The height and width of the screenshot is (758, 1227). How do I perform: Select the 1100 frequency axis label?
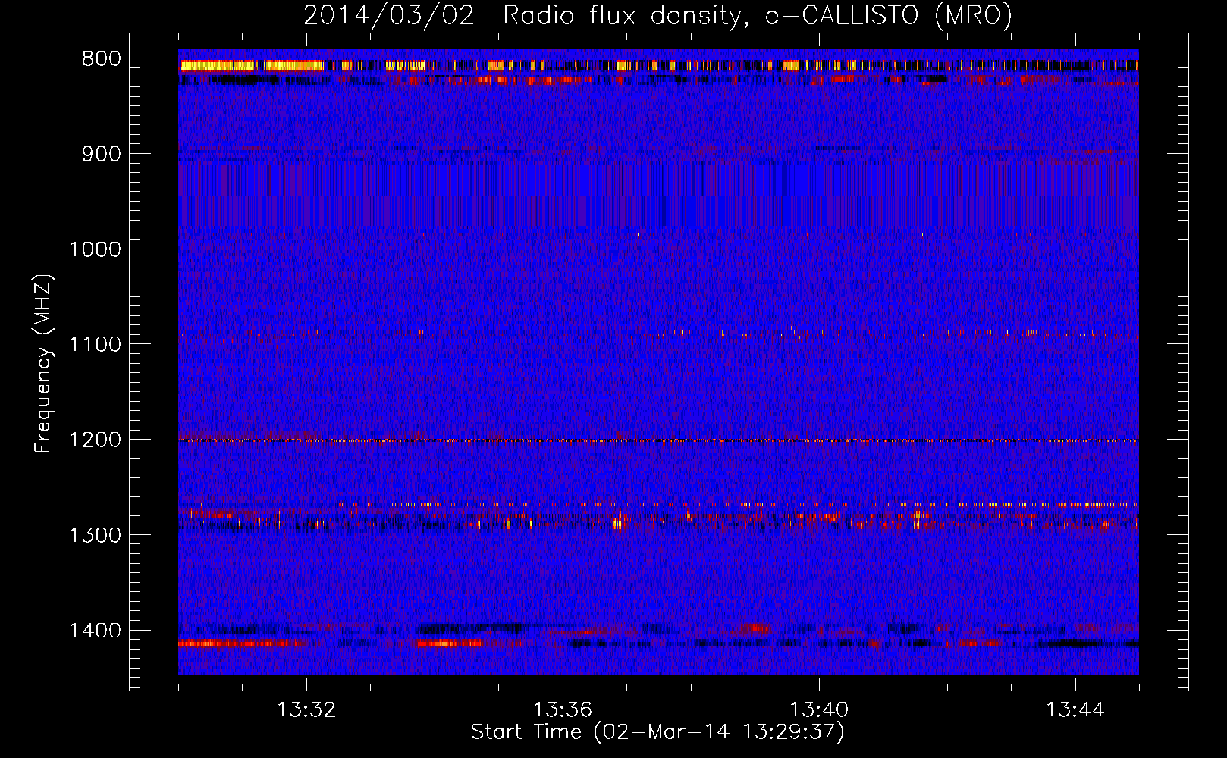[x=95, y=345]
